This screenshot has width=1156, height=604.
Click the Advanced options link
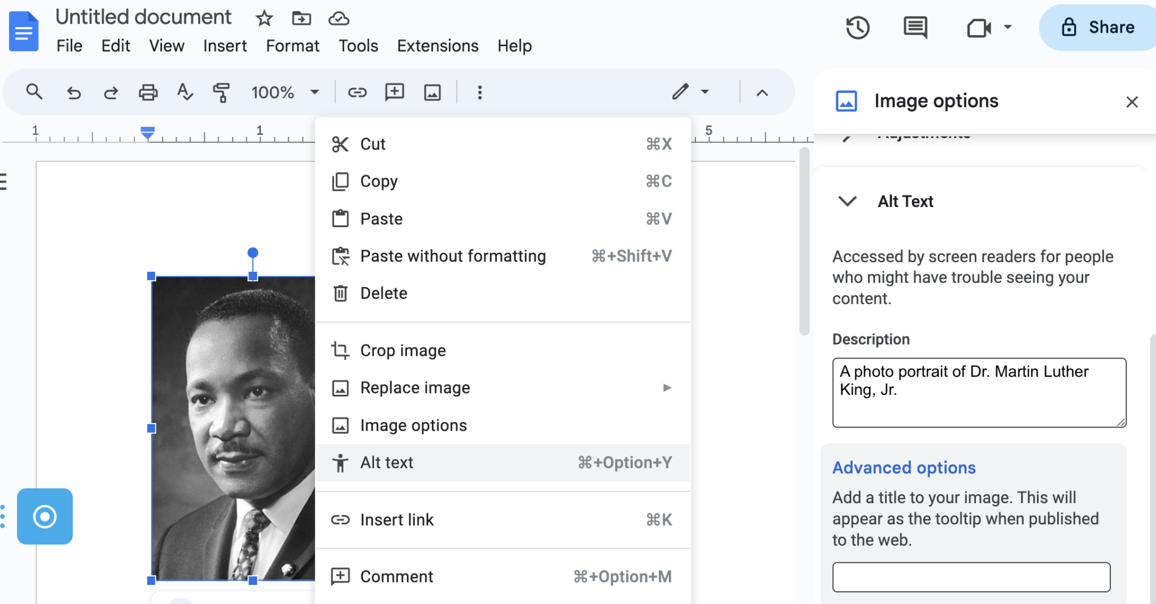904,468
